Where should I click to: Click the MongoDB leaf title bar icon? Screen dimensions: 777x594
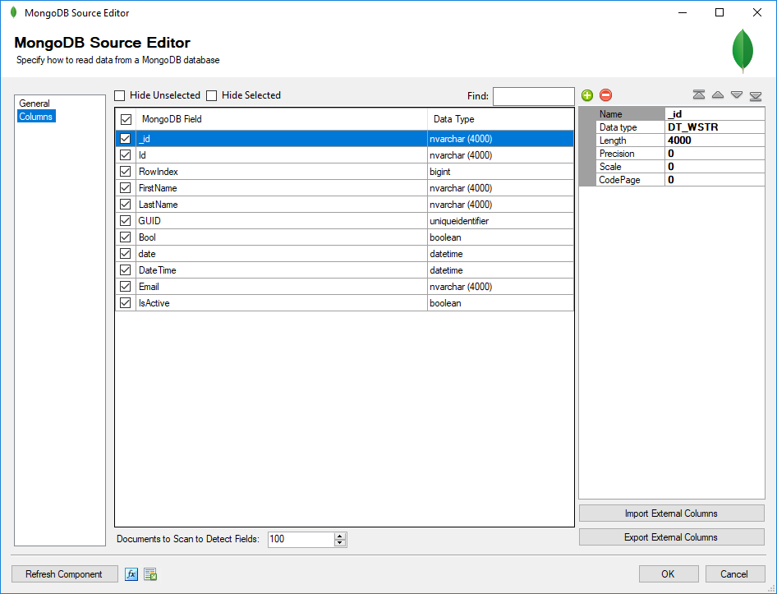[x=13, y=12]
